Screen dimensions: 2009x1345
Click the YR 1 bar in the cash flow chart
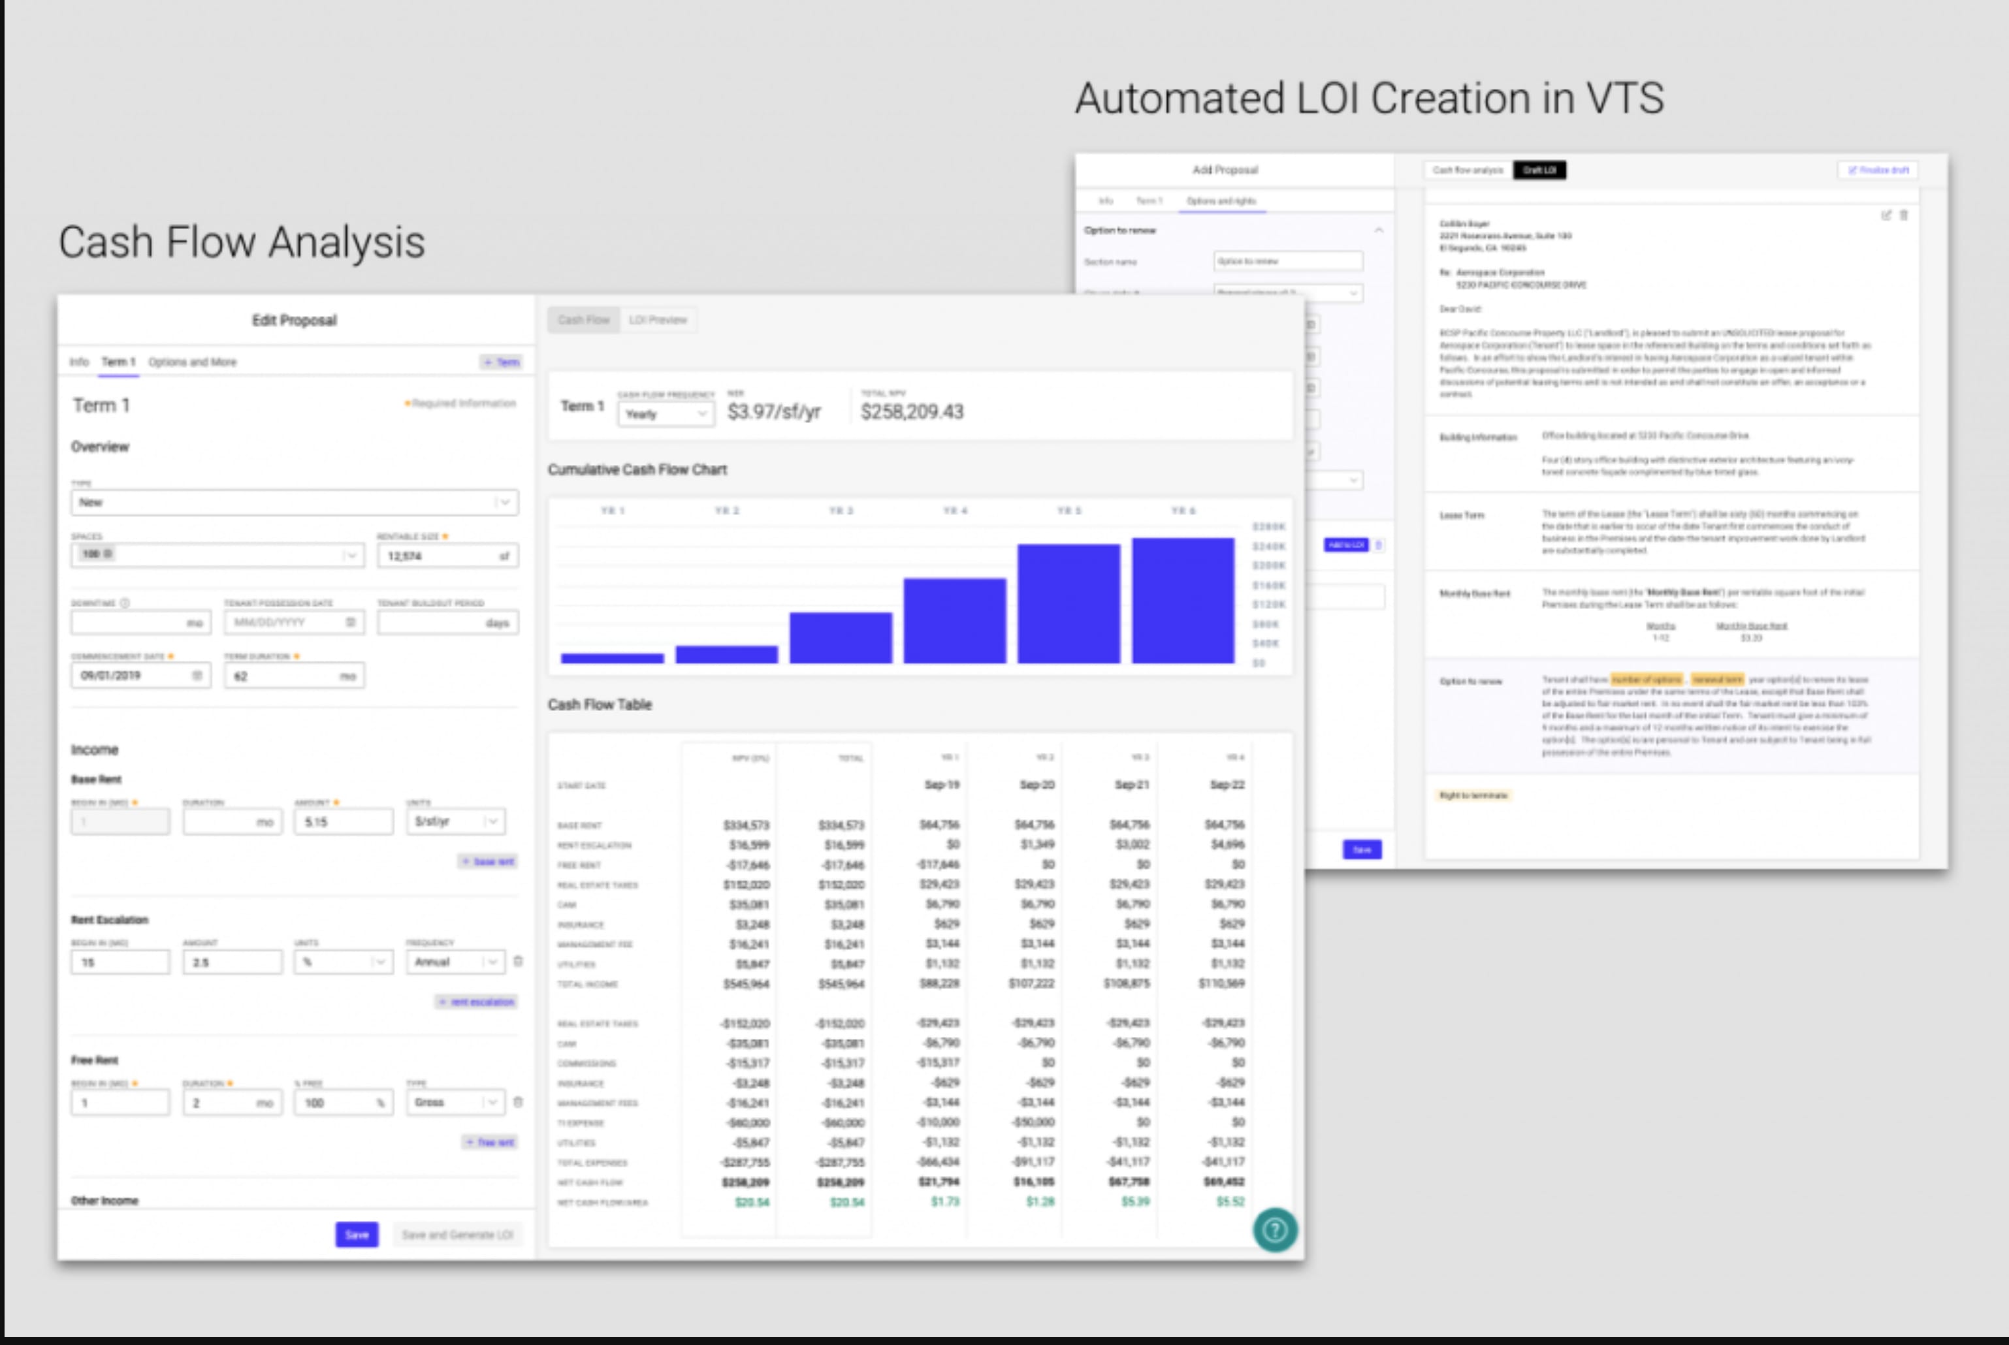611,658
